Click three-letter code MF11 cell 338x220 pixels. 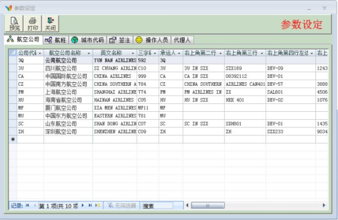pyautogui.click(x=148, y=108)
